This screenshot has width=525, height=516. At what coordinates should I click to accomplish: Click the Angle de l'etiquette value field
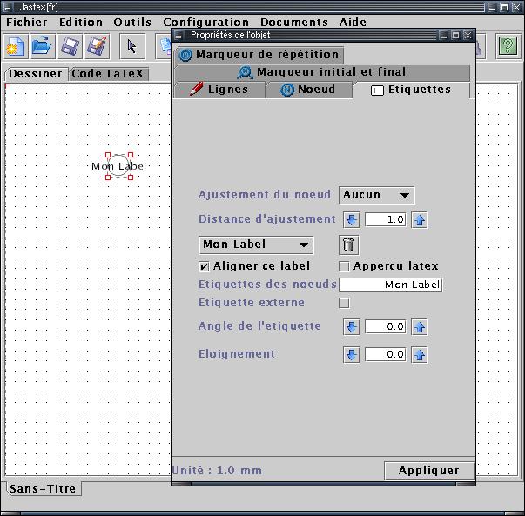[x=386, y=326]
